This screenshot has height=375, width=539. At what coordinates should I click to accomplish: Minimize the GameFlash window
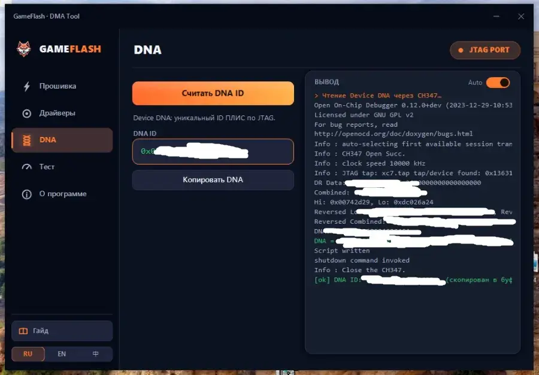tap(496, 16)
